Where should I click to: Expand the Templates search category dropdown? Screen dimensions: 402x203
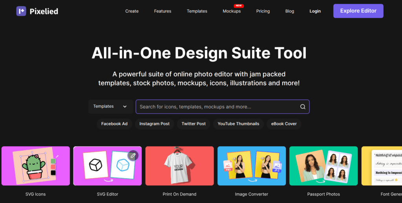click(x=110, y=107)
